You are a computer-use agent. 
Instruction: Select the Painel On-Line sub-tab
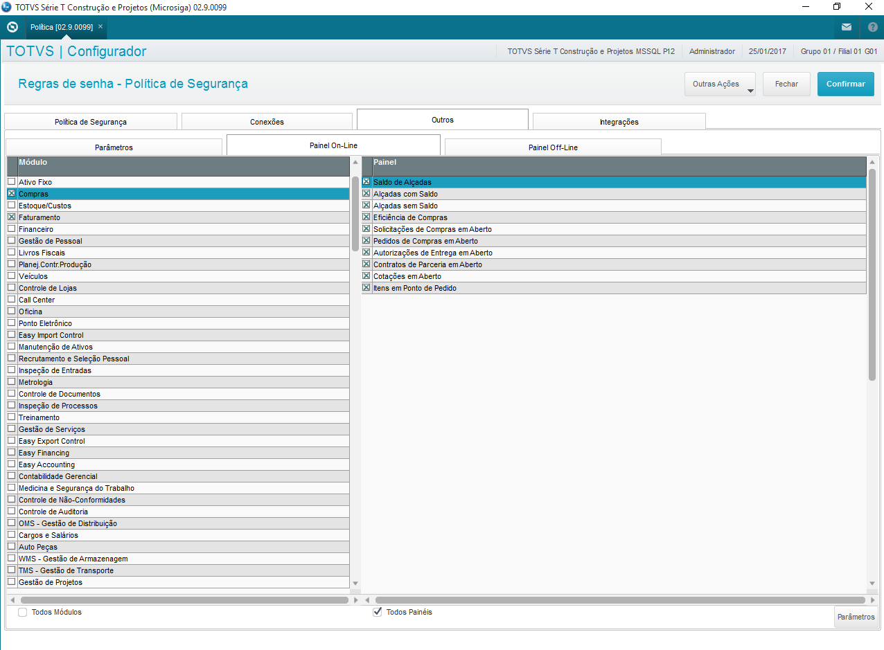click(333, 145)
